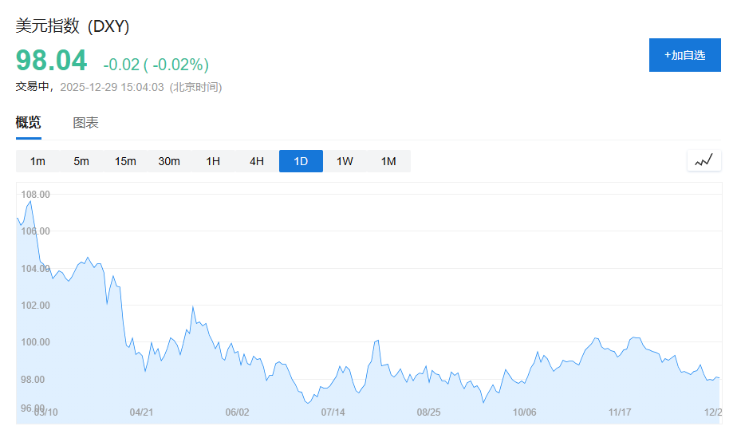This screenshot has width=737, height=430.
Task: Click the line chart type icon
Action: 703,160
